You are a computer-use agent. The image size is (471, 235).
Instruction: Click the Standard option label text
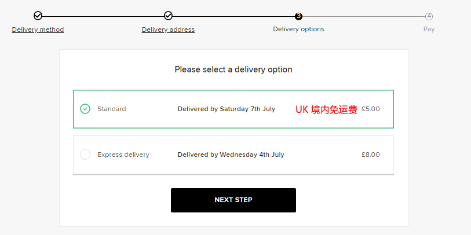pos(111,109)
